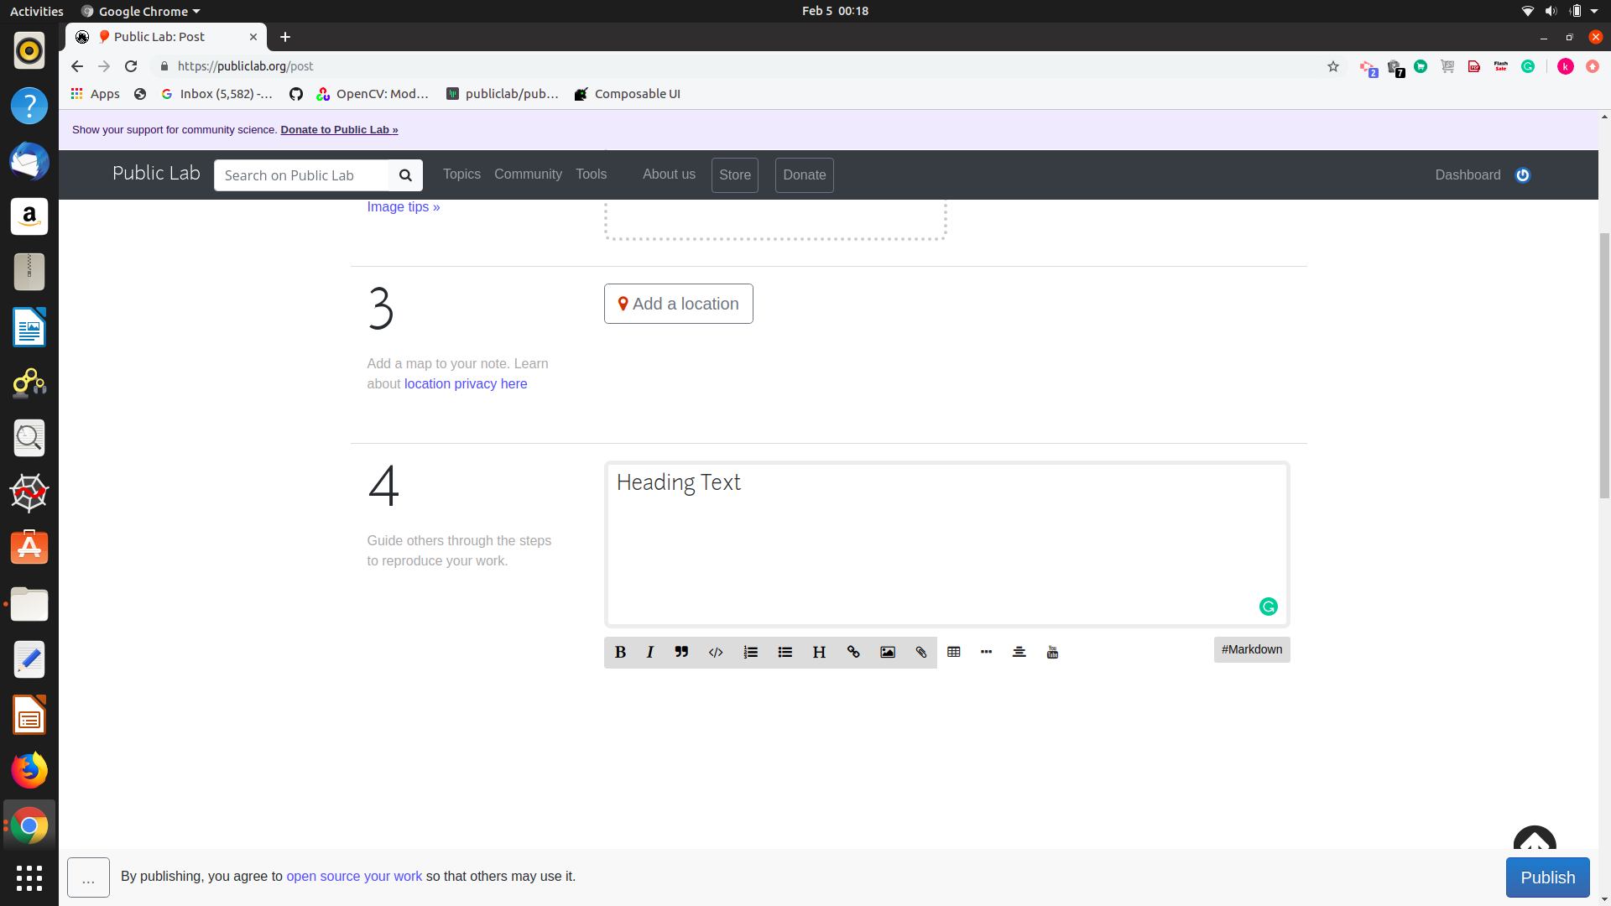Open the Community menu item
1611x906 pixels.
coord(528,174)
